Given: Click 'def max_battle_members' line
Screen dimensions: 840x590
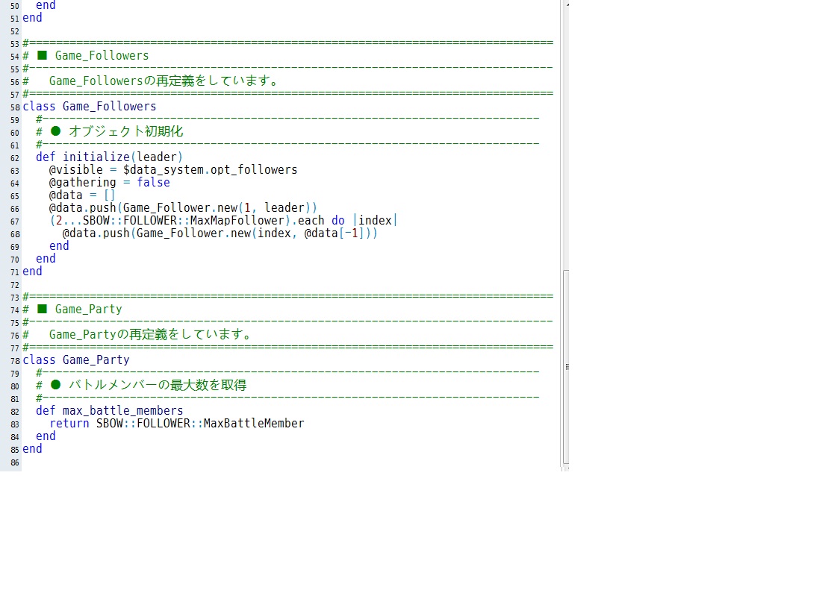Looking at the screenshot, I should [x=109, y=411].
